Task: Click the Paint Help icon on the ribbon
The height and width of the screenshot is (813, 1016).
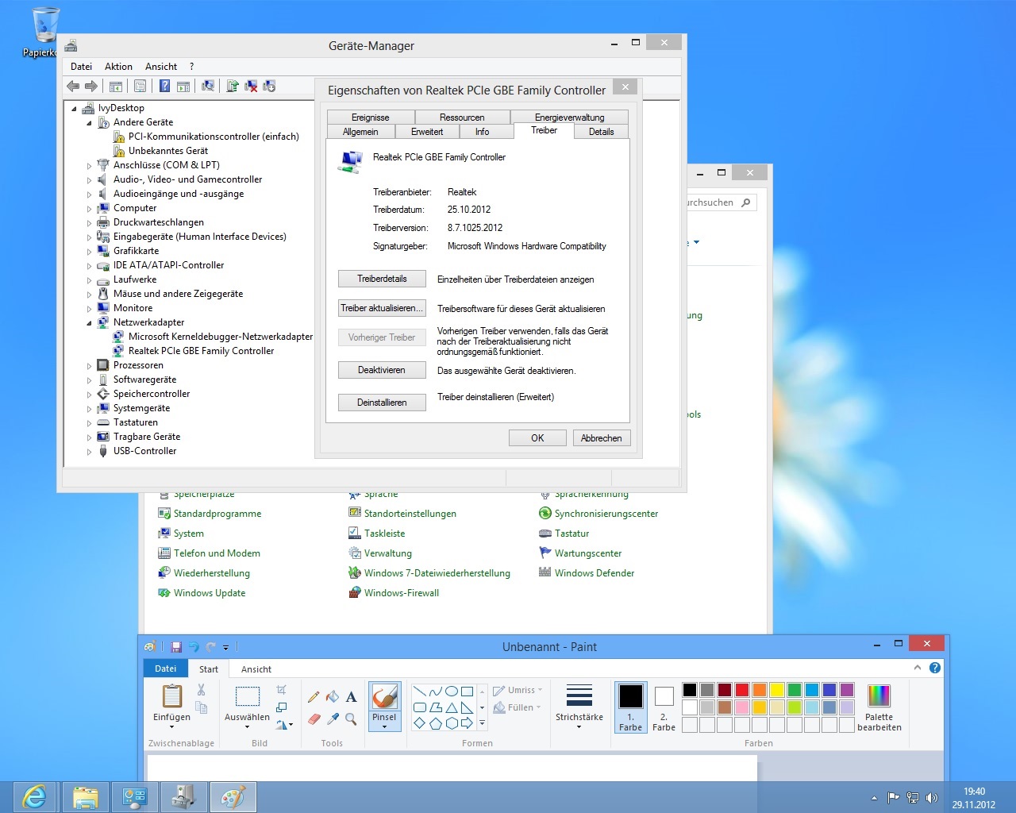Action: point(935,668)
